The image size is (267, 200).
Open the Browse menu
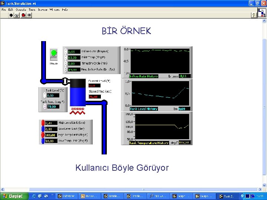42,10
